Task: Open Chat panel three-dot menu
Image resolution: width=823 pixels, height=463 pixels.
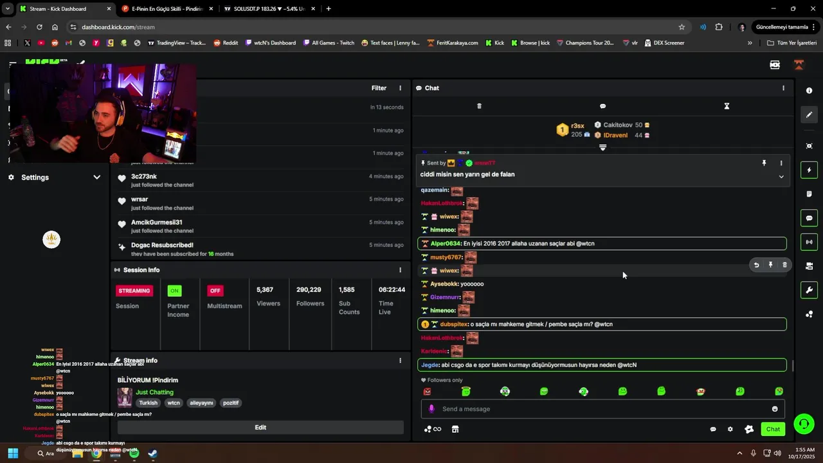Action: coord(783,88)
